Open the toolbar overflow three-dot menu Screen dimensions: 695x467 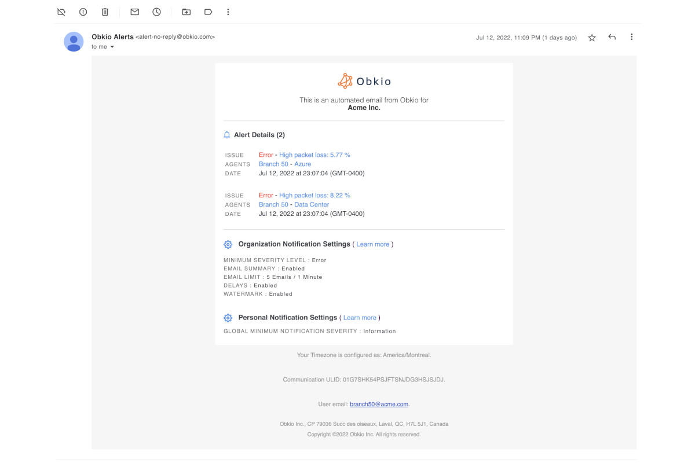pyautogui.click(x=228, y=12)
